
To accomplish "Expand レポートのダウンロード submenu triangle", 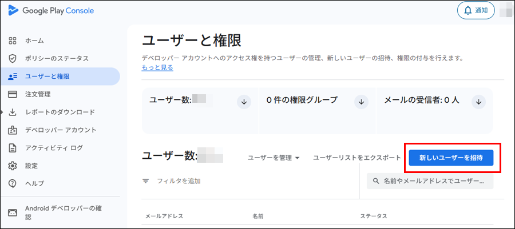I will coord(2,113).
